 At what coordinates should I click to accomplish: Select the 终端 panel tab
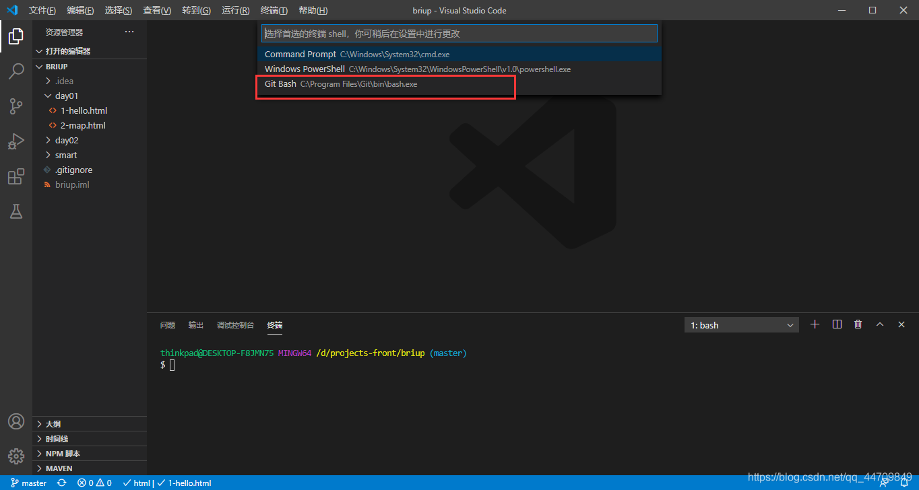coord(275,325)
